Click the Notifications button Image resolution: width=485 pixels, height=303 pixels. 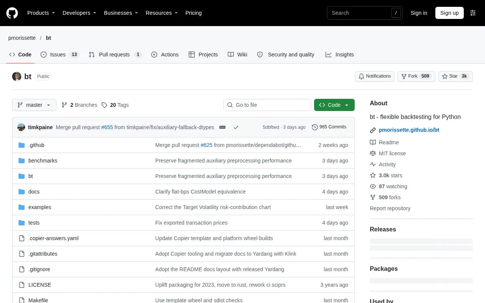[375, 77]
